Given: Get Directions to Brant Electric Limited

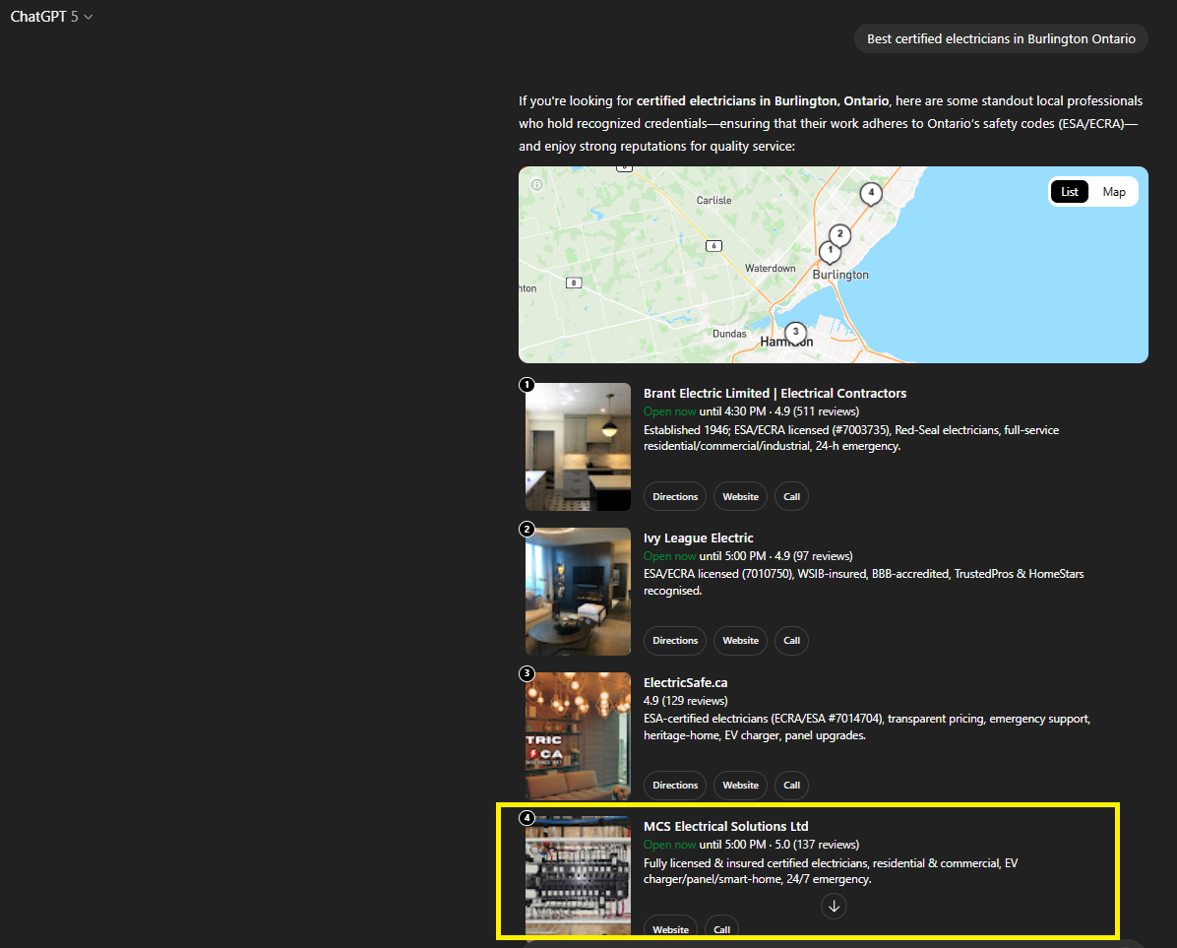Looking at the screenshot, I should tap(675, 496).
